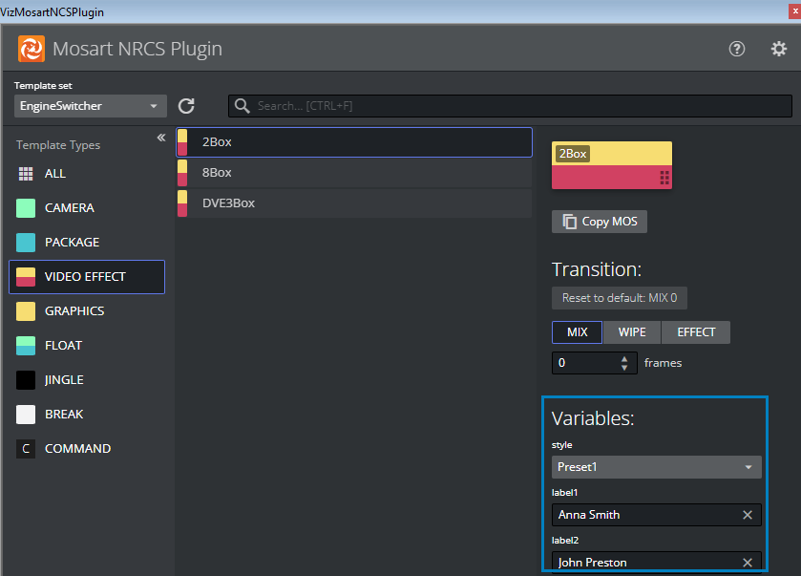This screenshot has width=801, height=576.
Task: Select the DVE3Box template
Action: (353, 203)
